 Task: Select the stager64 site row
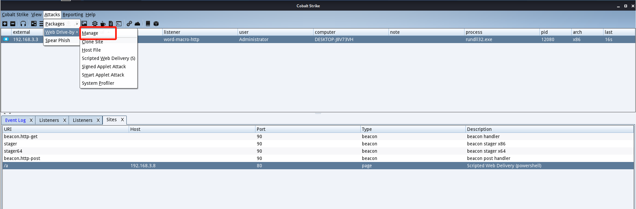[318, 151]
